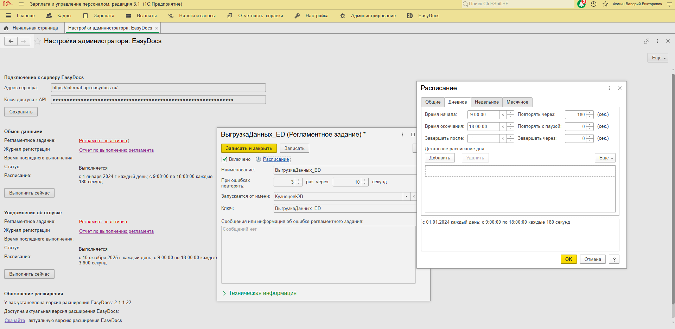Open the Запускается от имени dropdown

click(406, 197)
